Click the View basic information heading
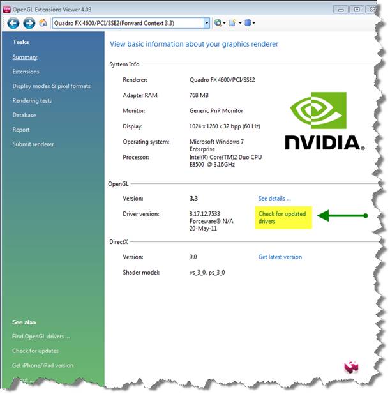 click(x=194, y=44)
